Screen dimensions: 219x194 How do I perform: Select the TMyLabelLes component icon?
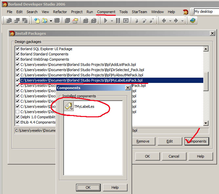tap(69, 107)
